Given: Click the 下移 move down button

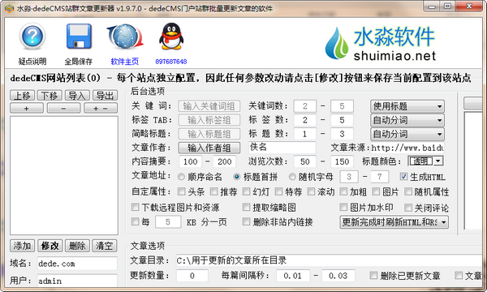Looking at the screenshot, I should [x=50, y=95].
